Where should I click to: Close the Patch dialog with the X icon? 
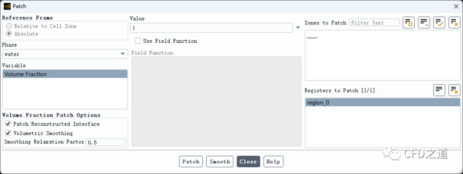click(456, 6)
